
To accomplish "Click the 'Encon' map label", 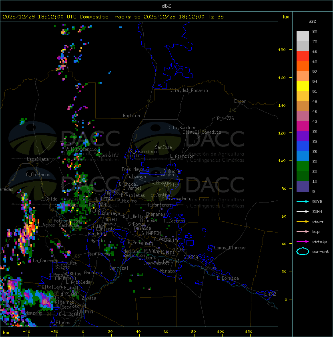I will (240, 101).
